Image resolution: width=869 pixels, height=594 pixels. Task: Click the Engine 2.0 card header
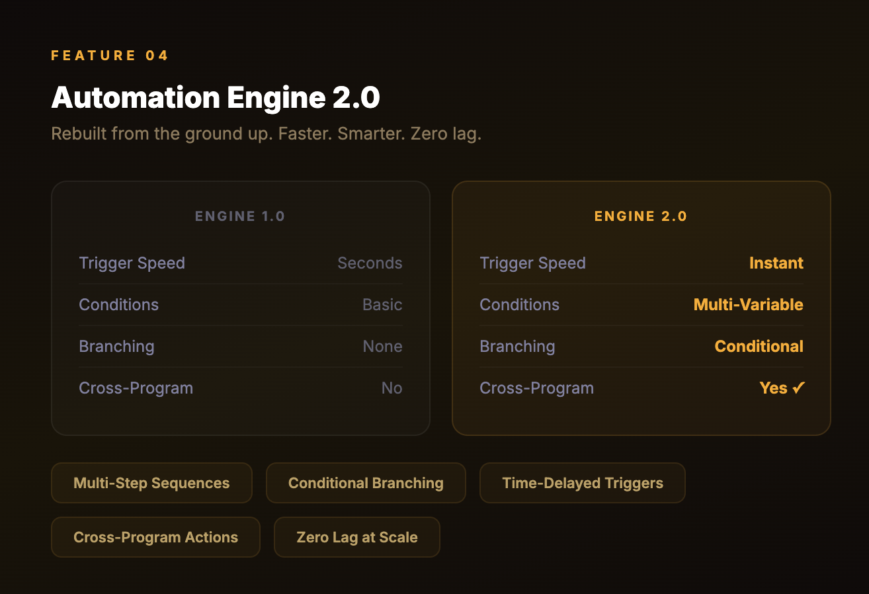[x=641, y=216]
